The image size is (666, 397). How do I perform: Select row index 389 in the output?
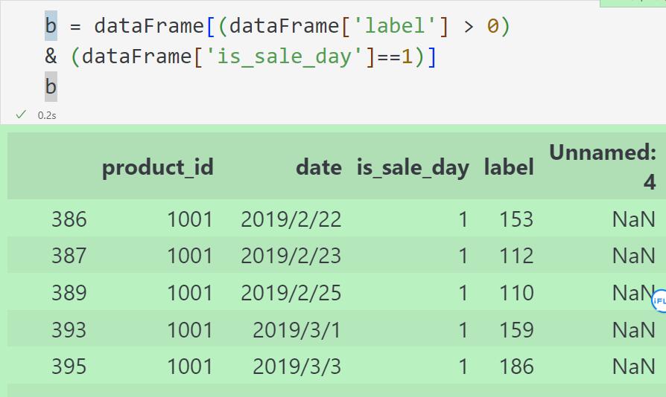pos(69,293)
